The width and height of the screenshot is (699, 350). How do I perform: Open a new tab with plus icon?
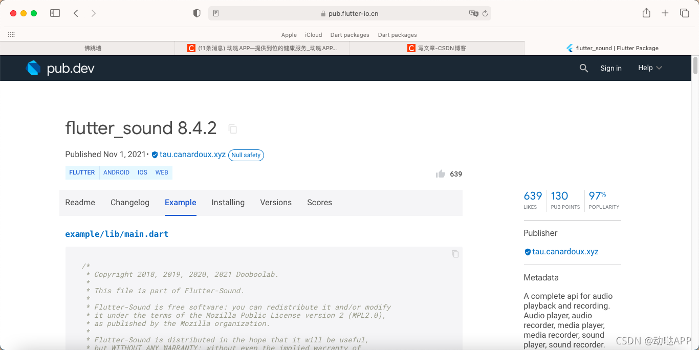click(665, 13)
